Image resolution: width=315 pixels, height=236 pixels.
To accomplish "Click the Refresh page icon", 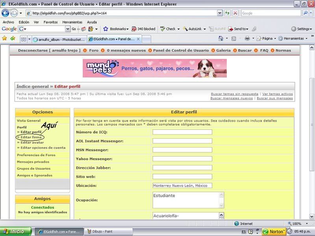I will click(x=227, y=13).
